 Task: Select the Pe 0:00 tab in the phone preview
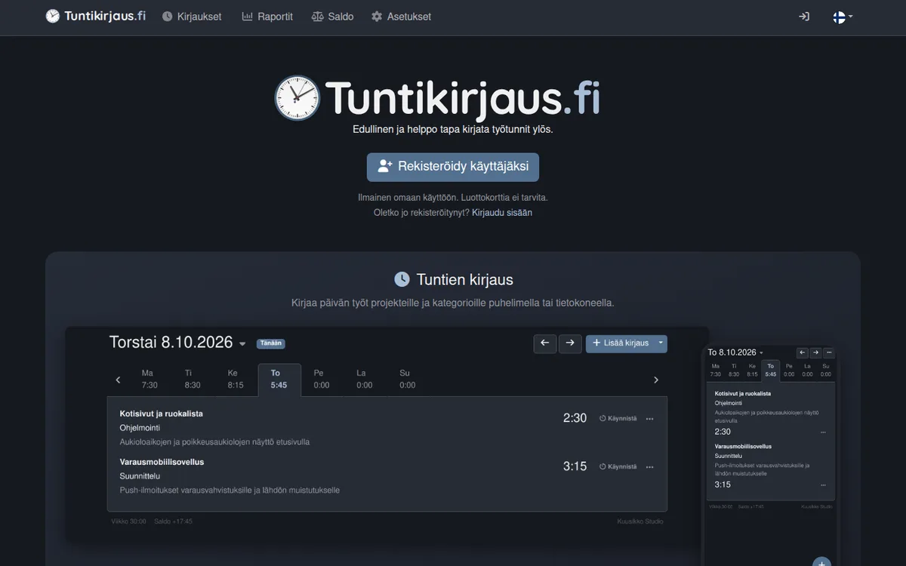(x=789, y=370)
